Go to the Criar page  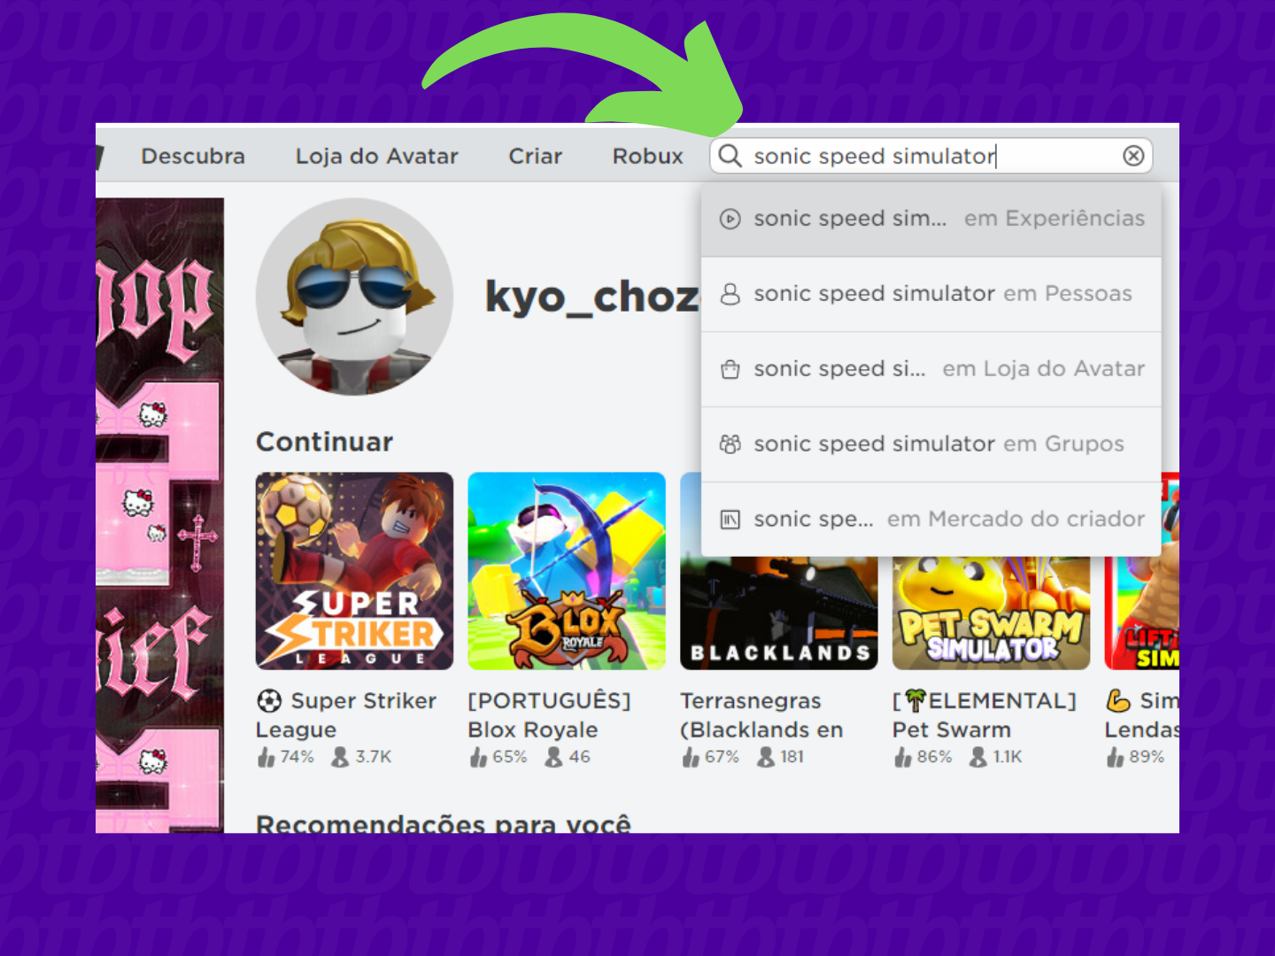[535, 156]
